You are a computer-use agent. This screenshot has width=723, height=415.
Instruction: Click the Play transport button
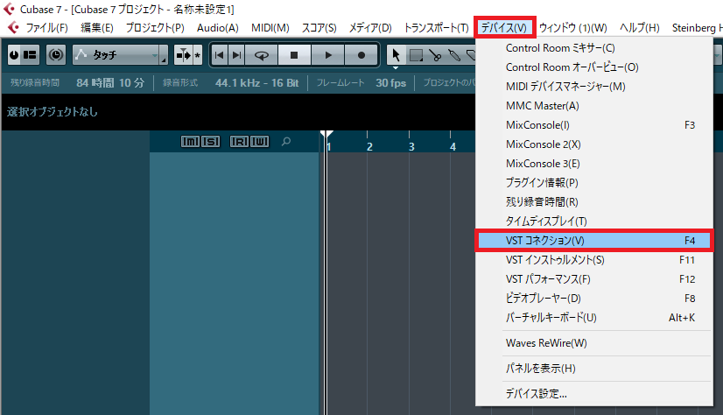pos(328,55)
